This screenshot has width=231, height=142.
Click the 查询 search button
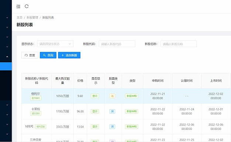coord(48,55)
